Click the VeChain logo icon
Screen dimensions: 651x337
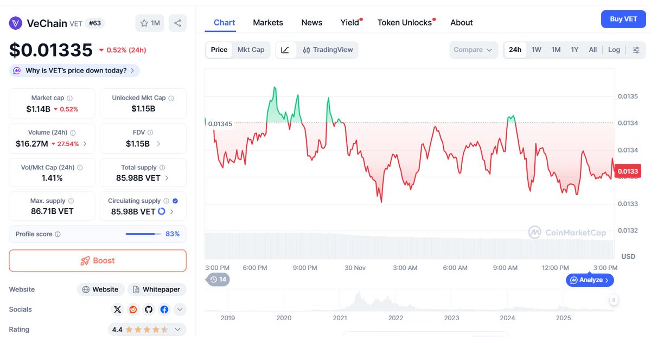click(x=16, y=23)
